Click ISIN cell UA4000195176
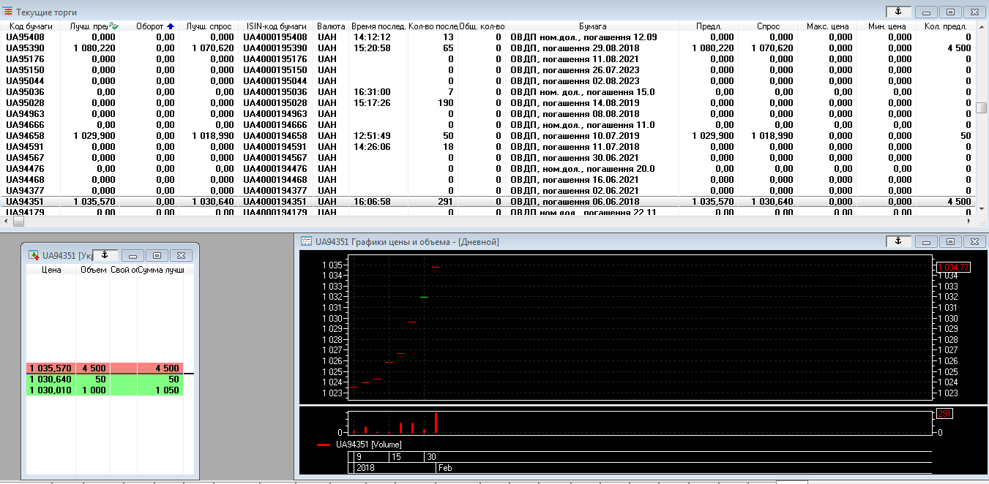This screenshot has height=484, width=989. tap(277, 58)
